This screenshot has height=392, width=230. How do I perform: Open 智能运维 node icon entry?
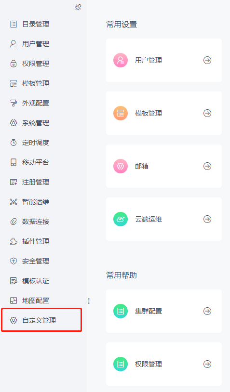(14, 202)
